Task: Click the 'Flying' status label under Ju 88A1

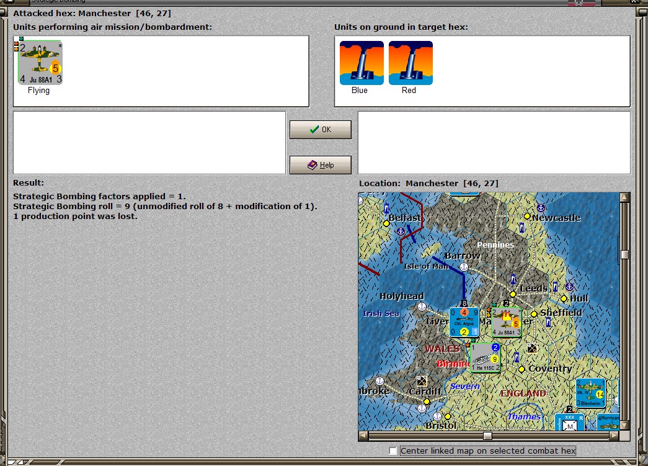Action: (38, 90)
